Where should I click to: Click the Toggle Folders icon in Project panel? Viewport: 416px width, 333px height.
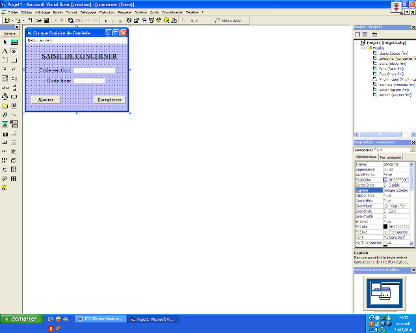pyautogui.click(x=375, y=34)
